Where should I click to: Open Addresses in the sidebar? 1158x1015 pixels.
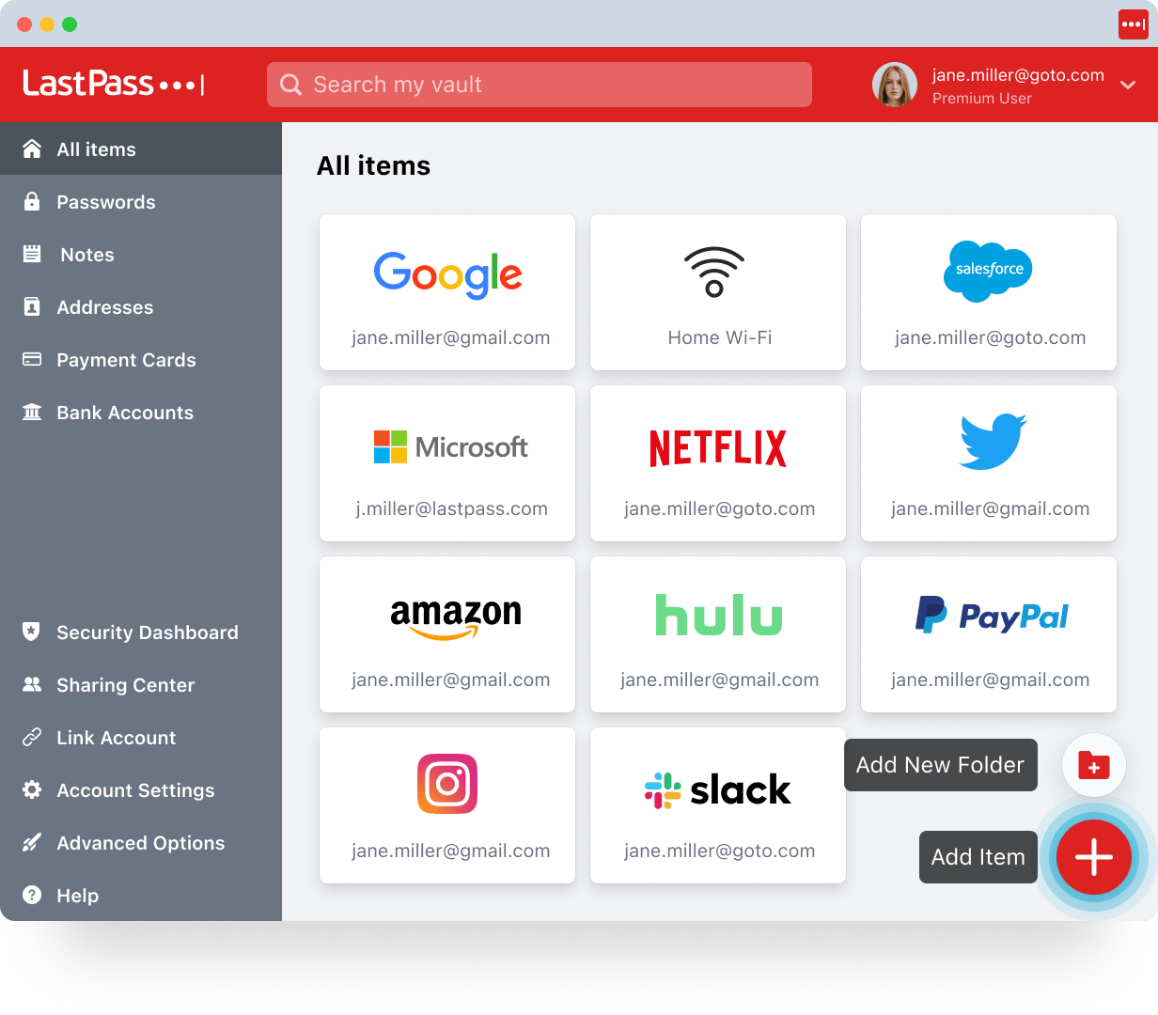pyautogui.click(x=104, y=307)
